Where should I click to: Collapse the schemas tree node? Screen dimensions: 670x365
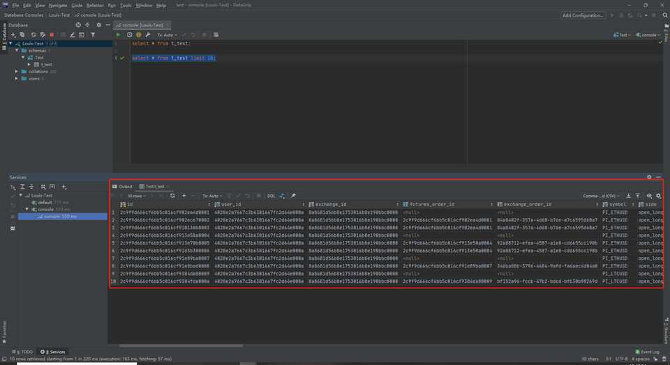click(17, 50)
